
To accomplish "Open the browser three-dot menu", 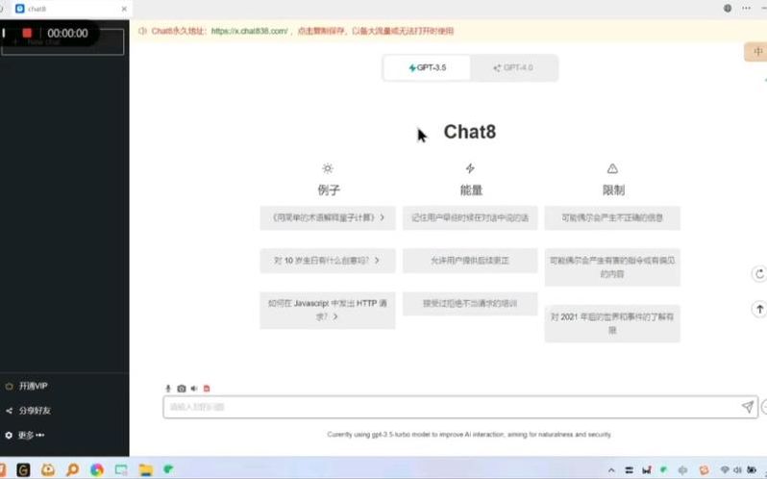I will coord(746,8).
